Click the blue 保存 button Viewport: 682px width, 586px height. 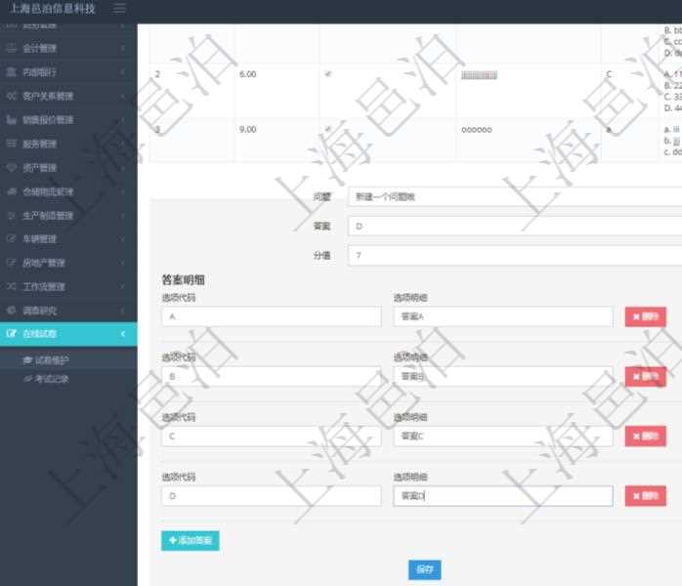coord(424,569)
